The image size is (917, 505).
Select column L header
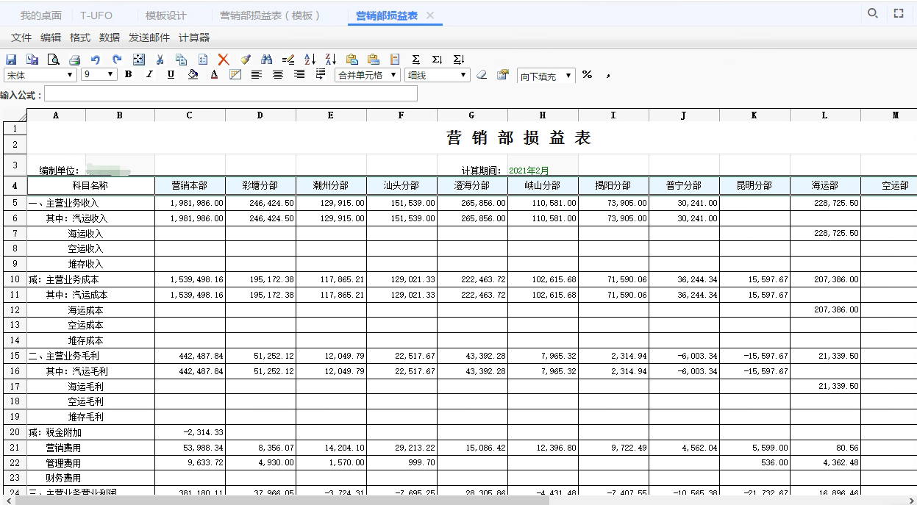coord(825,115)
